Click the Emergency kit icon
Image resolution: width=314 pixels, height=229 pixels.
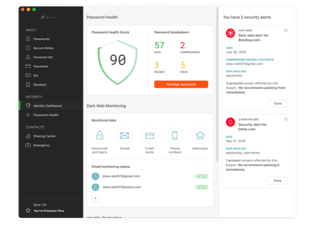(x=28, y=145)
